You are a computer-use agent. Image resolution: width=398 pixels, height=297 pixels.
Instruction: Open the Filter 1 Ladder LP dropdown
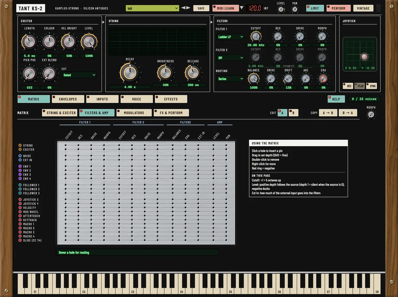click(x=231, y=37)
